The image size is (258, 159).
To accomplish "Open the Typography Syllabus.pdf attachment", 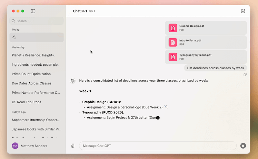I will (206, 57).
